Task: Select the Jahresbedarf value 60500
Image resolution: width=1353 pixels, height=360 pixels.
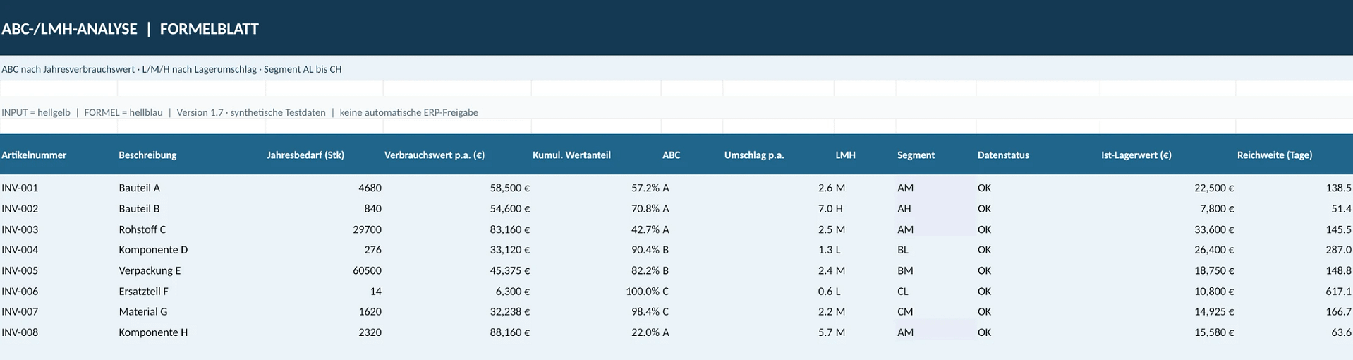Action: click(x=324, y=270)
